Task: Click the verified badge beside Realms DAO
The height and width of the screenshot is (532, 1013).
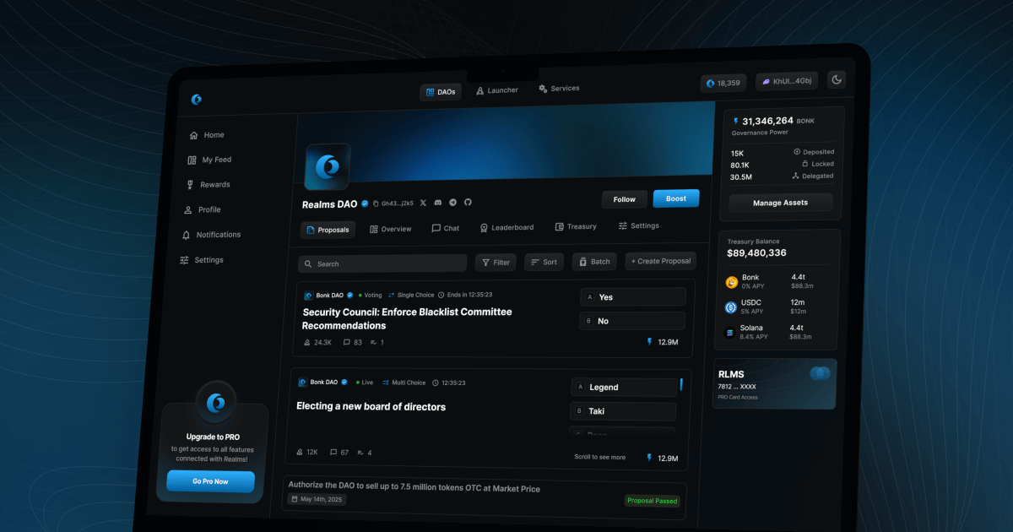Action: pos(365,204)
